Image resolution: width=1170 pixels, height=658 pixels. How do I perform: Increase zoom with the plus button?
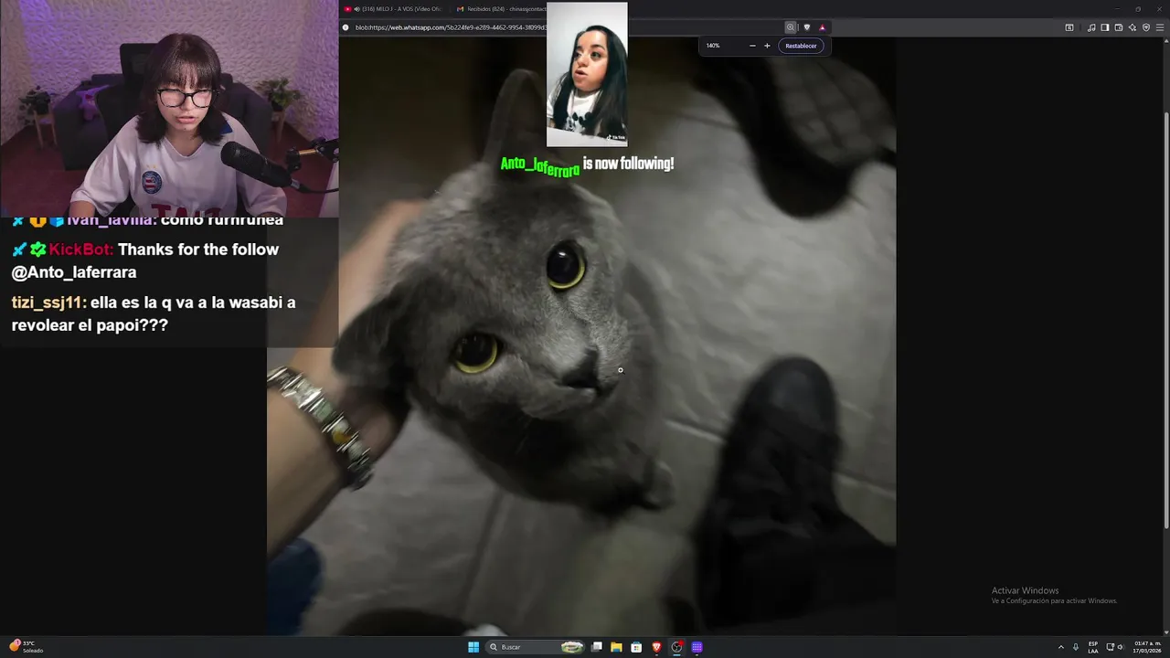(x=767, y=46)
